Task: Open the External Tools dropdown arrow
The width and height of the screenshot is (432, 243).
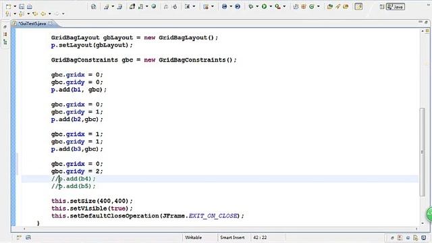Action: [284, 6]
